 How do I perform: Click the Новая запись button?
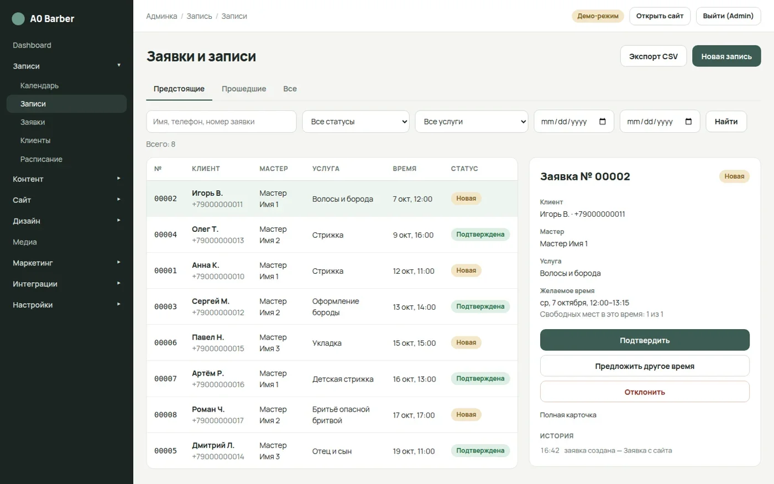tap(726, 56)
